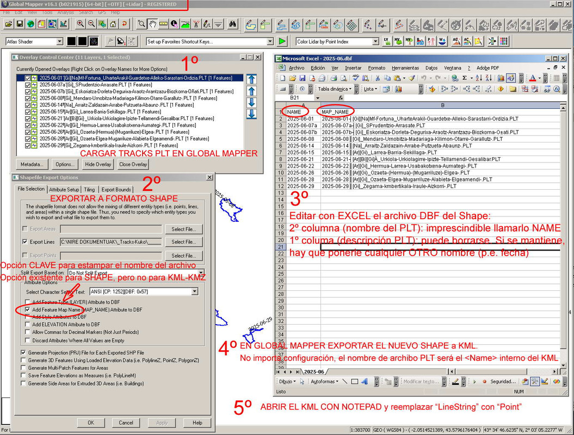Image resolution: width=574 pixels, height=435 pixels.
Task: Open Excel Archivo menu
Action: tap(297, 67)
